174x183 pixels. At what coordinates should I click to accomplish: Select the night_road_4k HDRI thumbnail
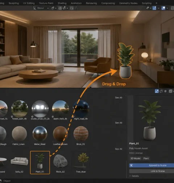(81, 109)
